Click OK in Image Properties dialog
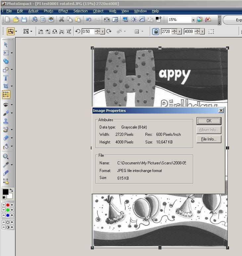 tap(209, 121)
